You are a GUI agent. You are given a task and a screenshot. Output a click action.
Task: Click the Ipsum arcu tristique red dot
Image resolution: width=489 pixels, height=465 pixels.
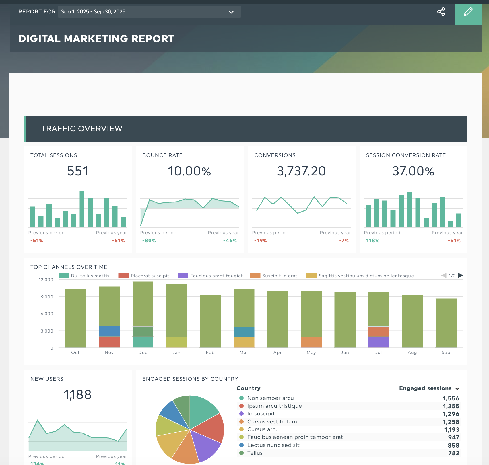pyautogui.click(x=242, y=406)
